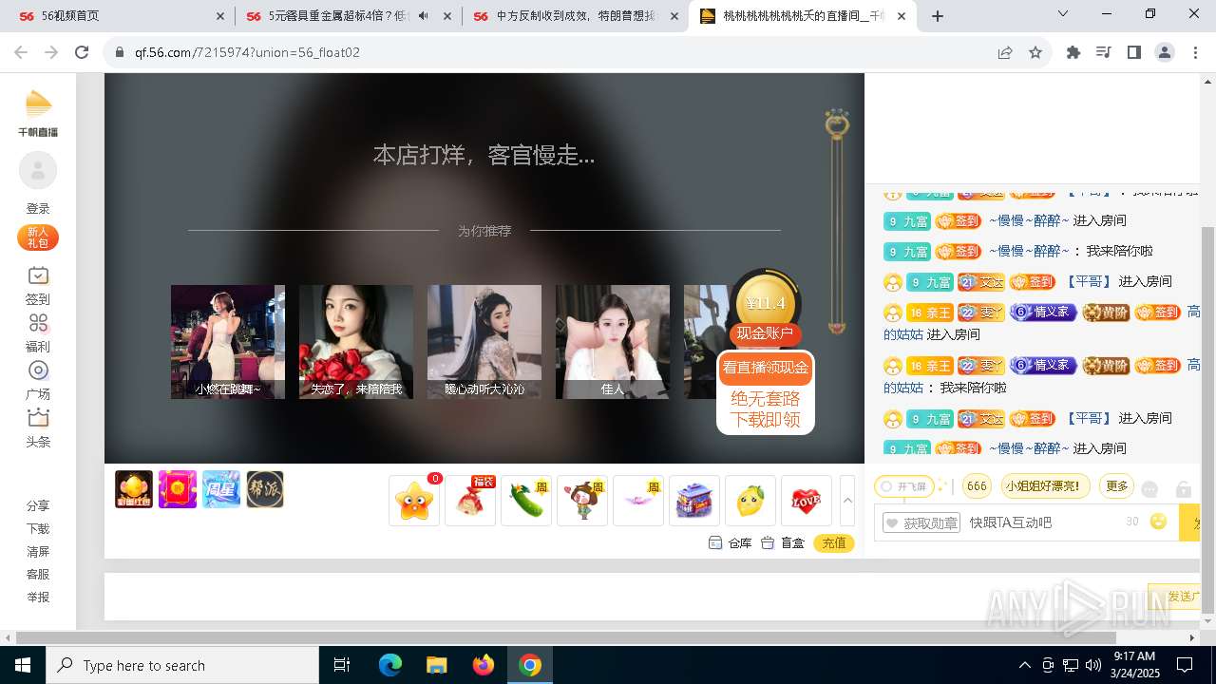Open Chrome extensions puzzle icon

tap(1073, 52)
